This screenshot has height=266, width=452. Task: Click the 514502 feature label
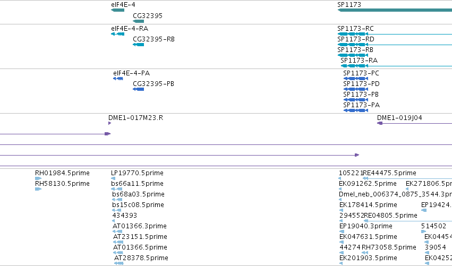click(x=433, y=226)
